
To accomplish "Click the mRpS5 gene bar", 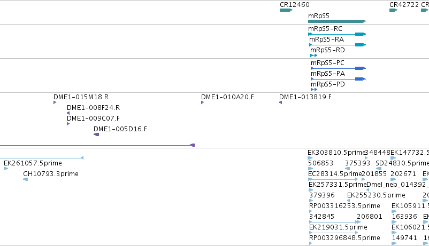I will pos(337,21).
